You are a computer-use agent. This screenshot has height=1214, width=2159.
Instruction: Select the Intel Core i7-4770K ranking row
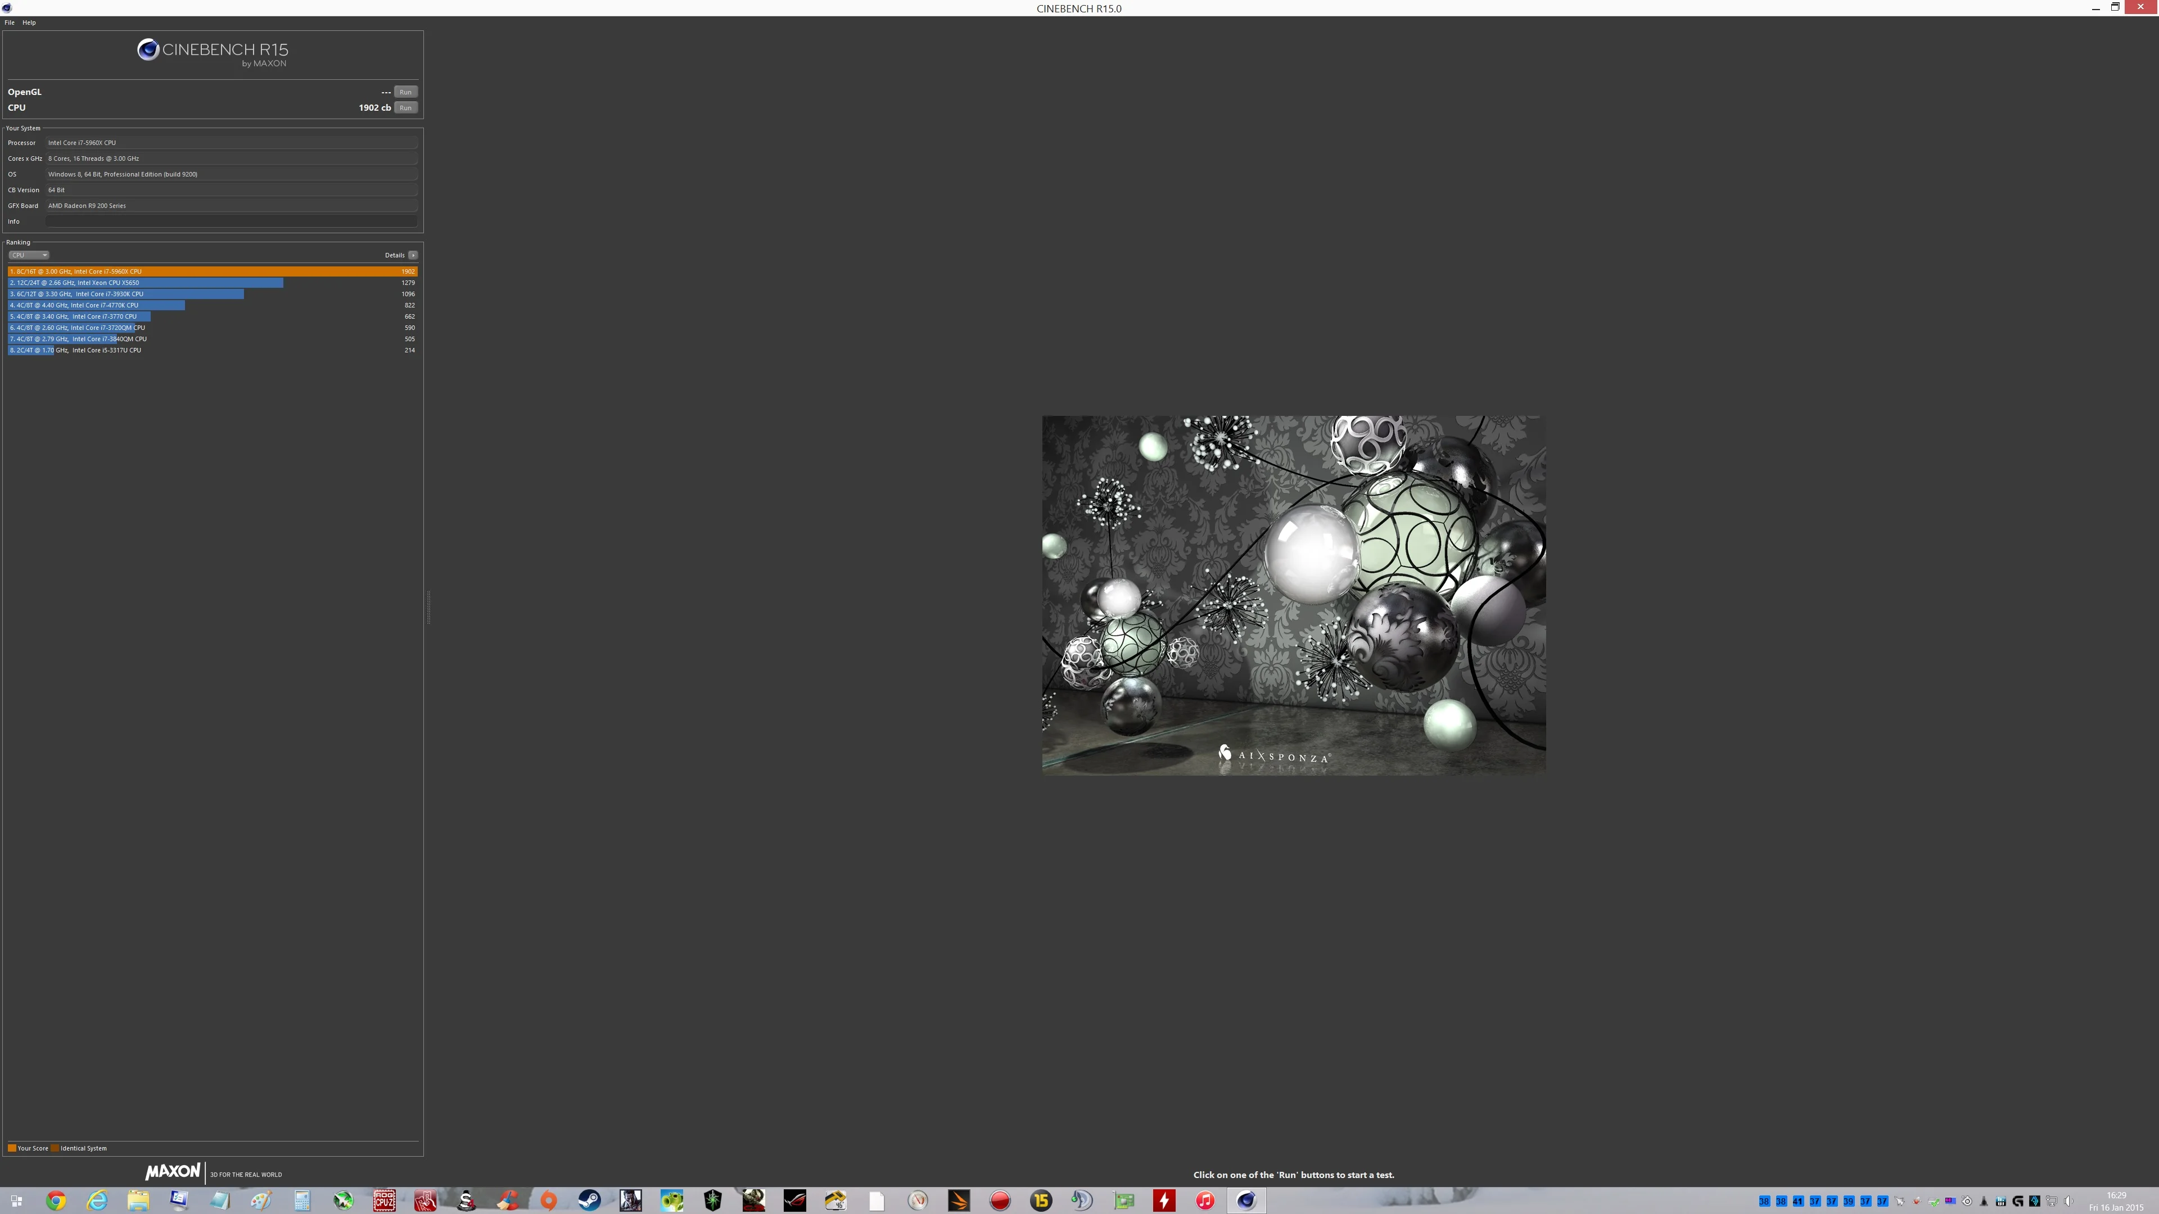point(213,306)
